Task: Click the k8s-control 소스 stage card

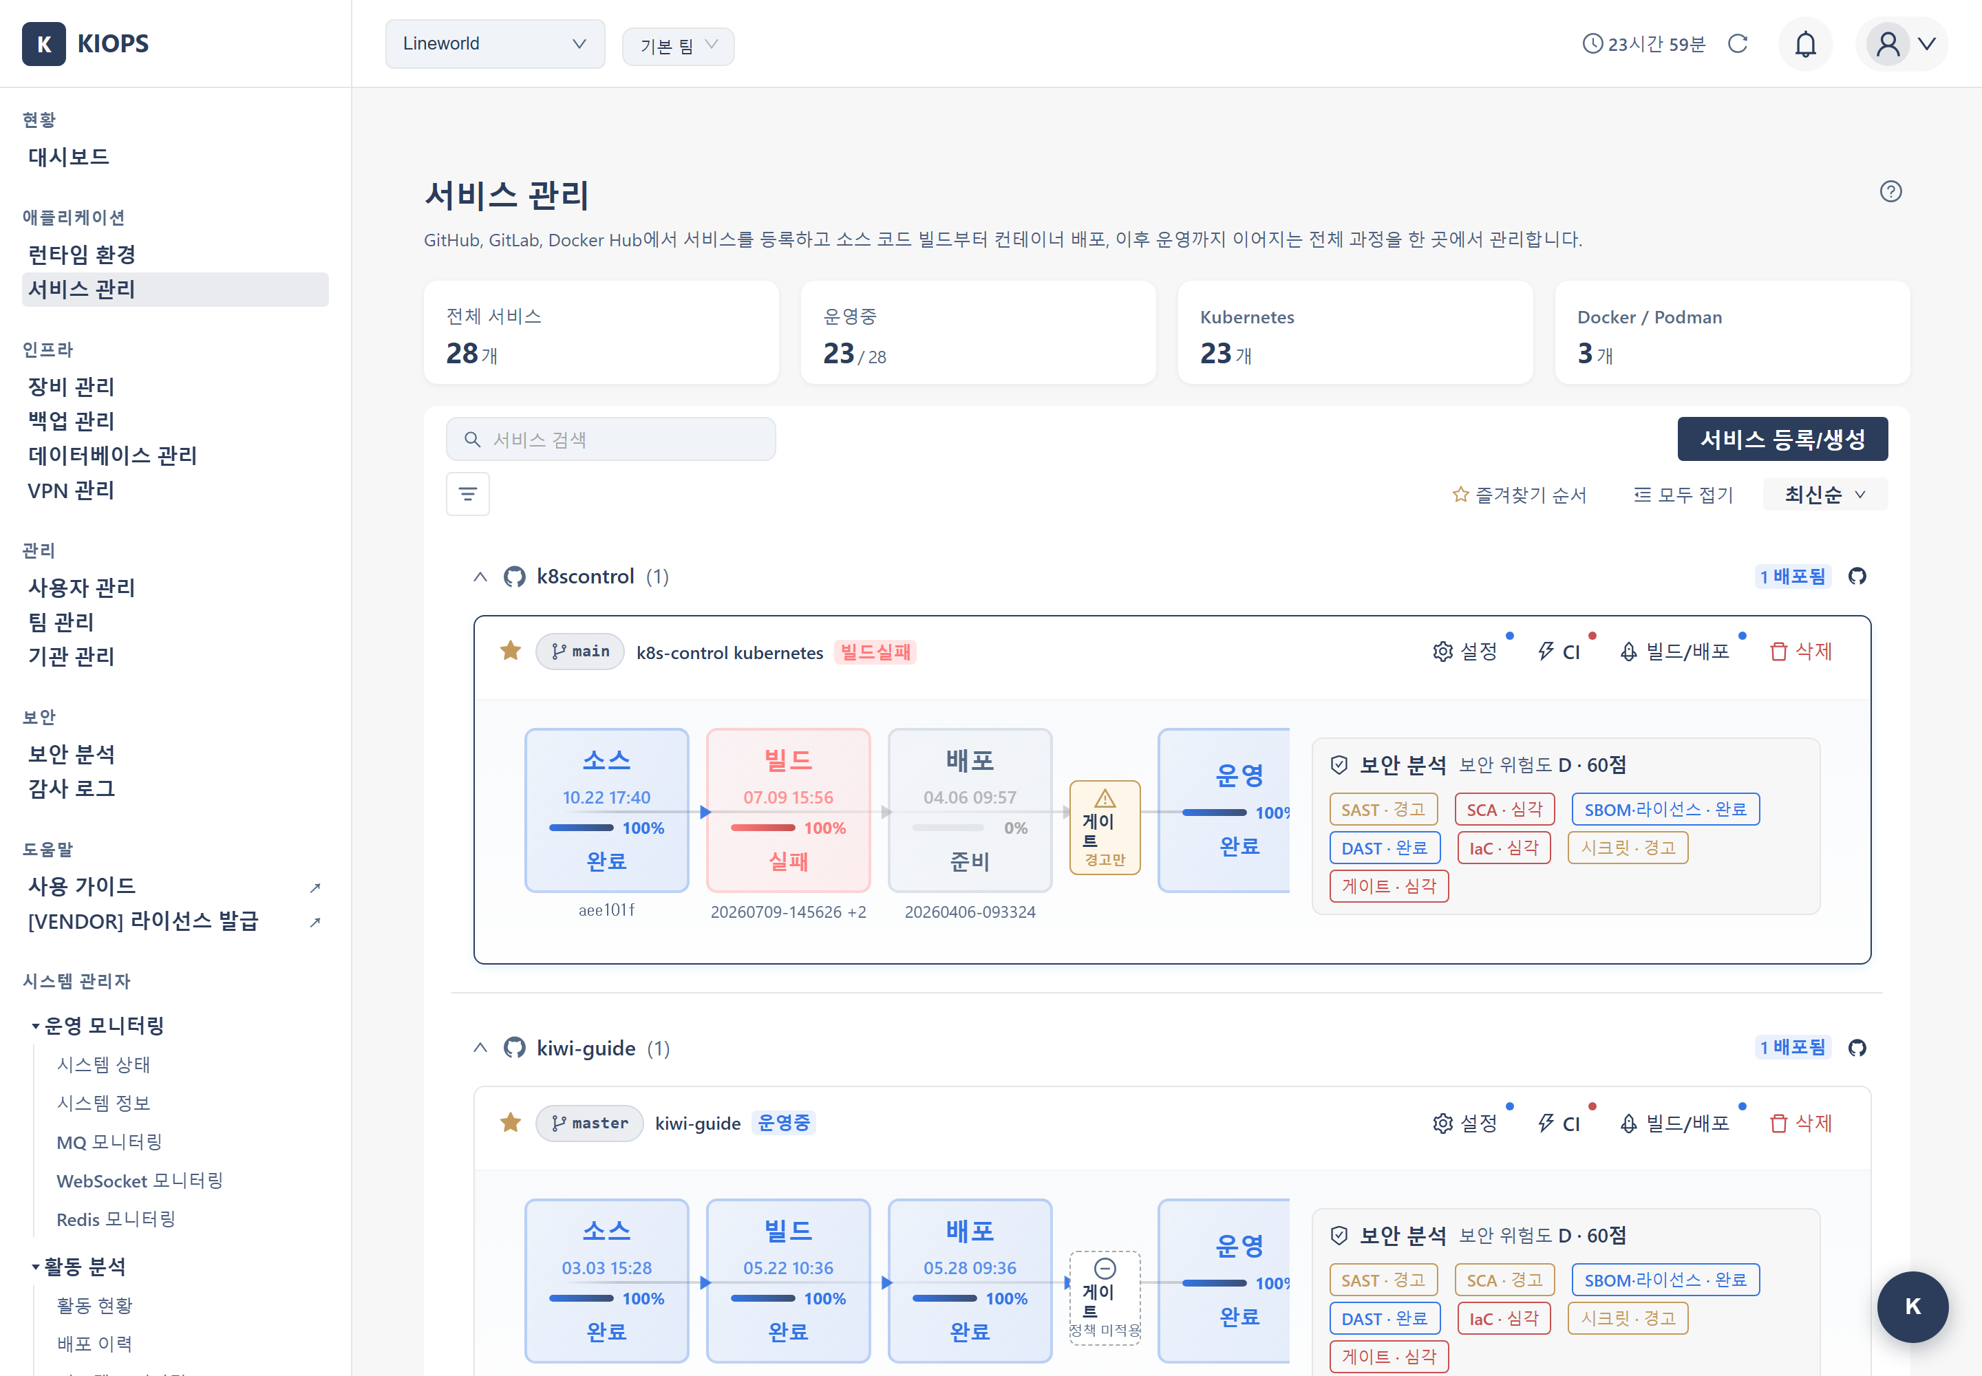Action: point(606,810)
